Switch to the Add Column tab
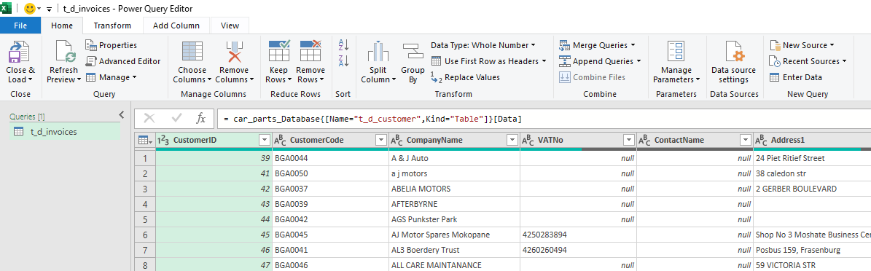Viewport: 871px width, 271px height. tap(176, 25)
